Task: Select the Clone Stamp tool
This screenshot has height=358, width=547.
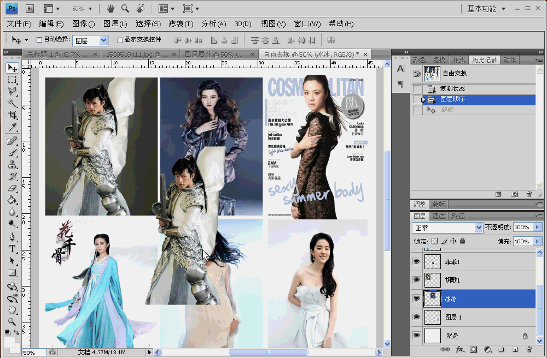Action: point(12,165)
